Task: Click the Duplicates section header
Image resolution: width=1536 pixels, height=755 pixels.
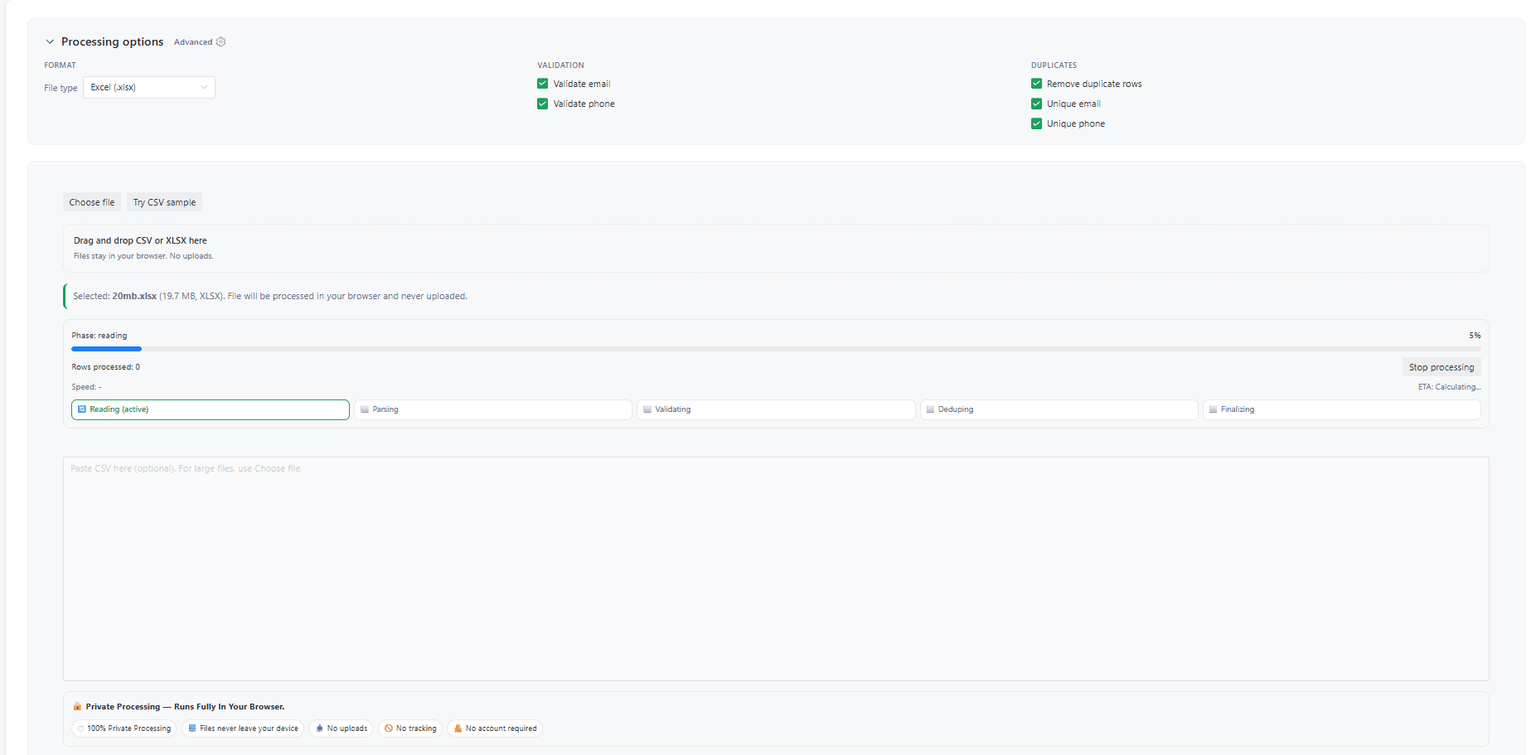Action: [x=1054, y=65]
